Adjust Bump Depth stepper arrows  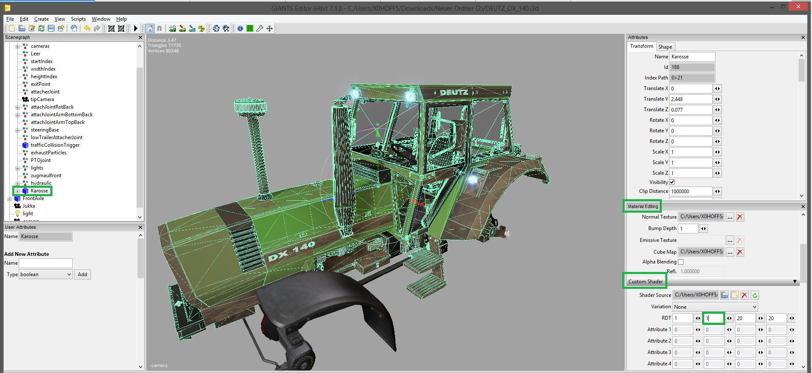[703, 229]
